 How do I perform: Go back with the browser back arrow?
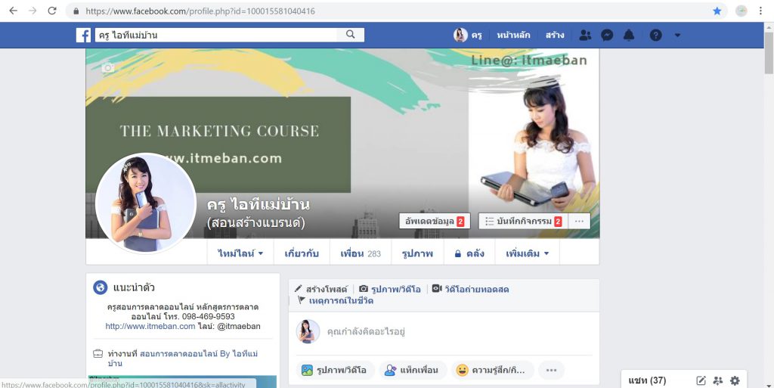point(14,11)
